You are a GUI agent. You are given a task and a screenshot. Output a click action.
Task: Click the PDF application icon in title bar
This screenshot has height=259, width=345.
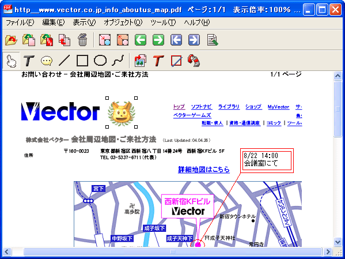(8, 9)
